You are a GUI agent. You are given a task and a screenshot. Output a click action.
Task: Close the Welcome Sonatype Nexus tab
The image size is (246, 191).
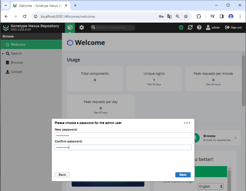click(x=66, y=5)
